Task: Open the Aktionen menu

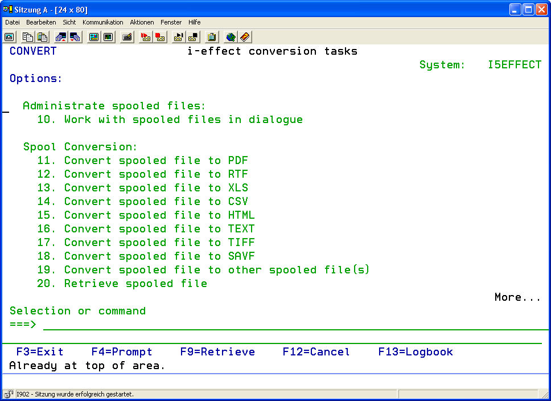Action: [x=142, y=22]
